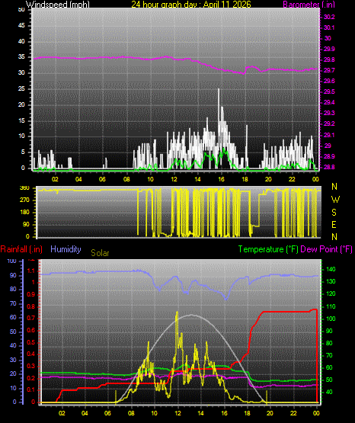The height and width of the screenshot is (423, 355).
Task: Click the 08 hour tick on lower graph
Action: click(131, 413)
